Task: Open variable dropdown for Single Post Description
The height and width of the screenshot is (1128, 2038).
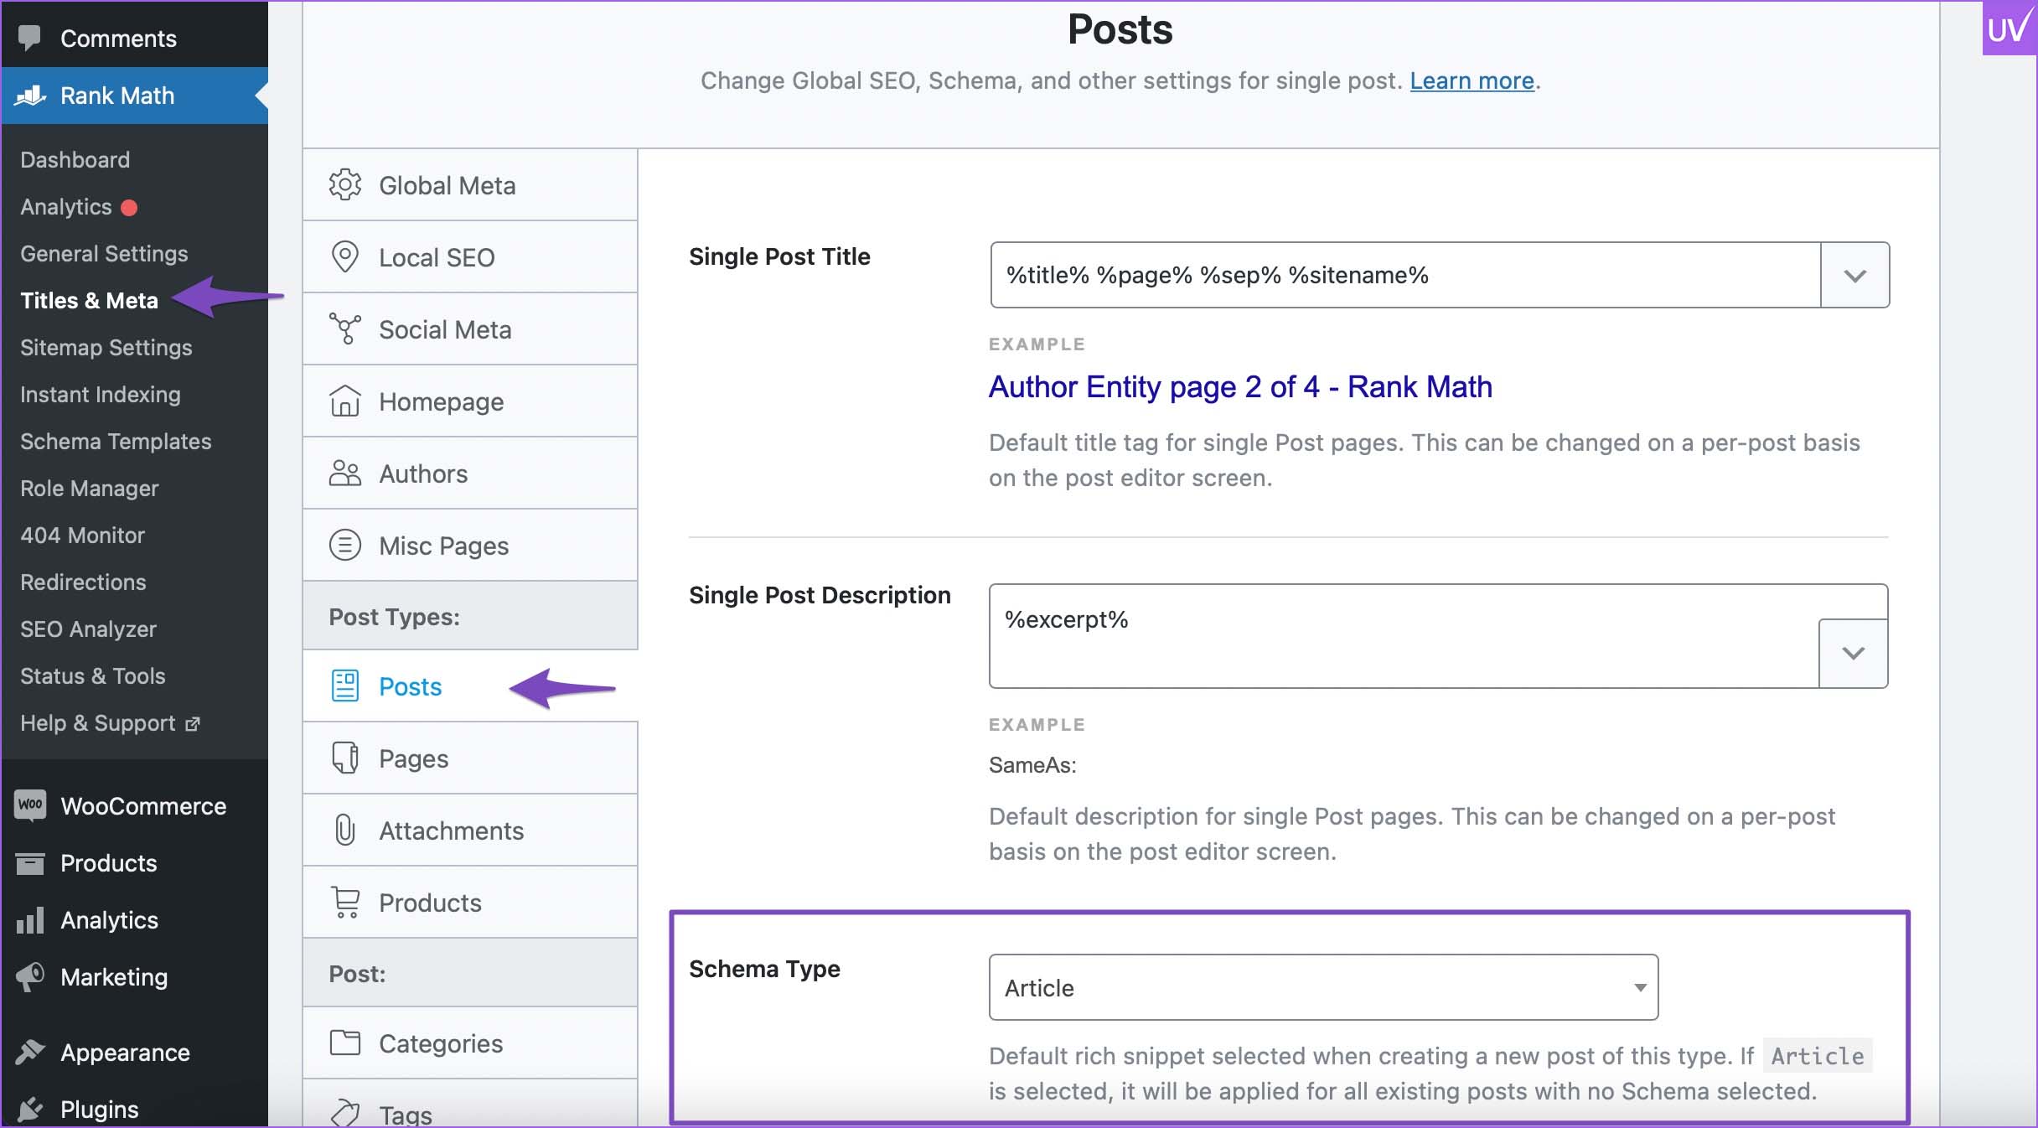Action: coord(1853,653)
